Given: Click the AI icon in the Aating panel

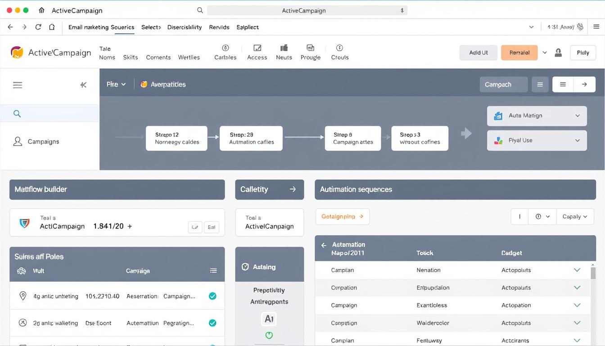Looking at the screenshot, I should tap(269, 319).
